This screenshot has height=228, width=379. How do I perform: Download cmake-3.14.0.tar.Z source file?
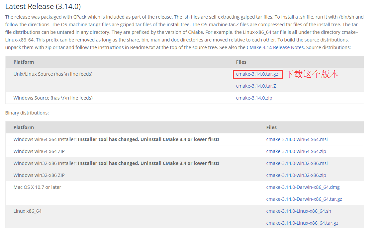256,86
